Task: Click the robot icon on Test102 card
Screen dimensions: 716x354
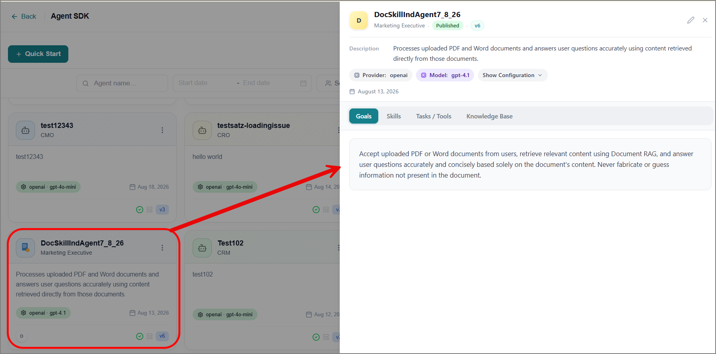Action: [202, 248]
